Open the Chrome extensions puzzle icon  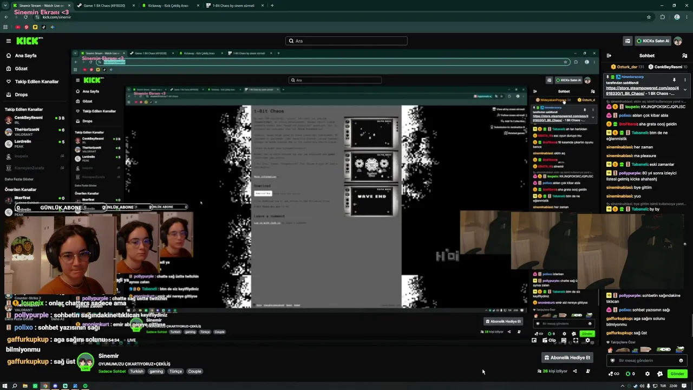pyautogui.click(x=662, y=17)
